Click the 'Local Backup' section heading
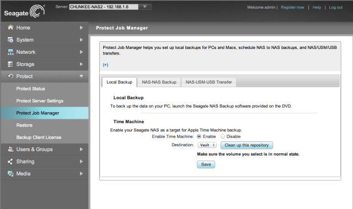The image size is (353, 209). [x=129, y=98]
